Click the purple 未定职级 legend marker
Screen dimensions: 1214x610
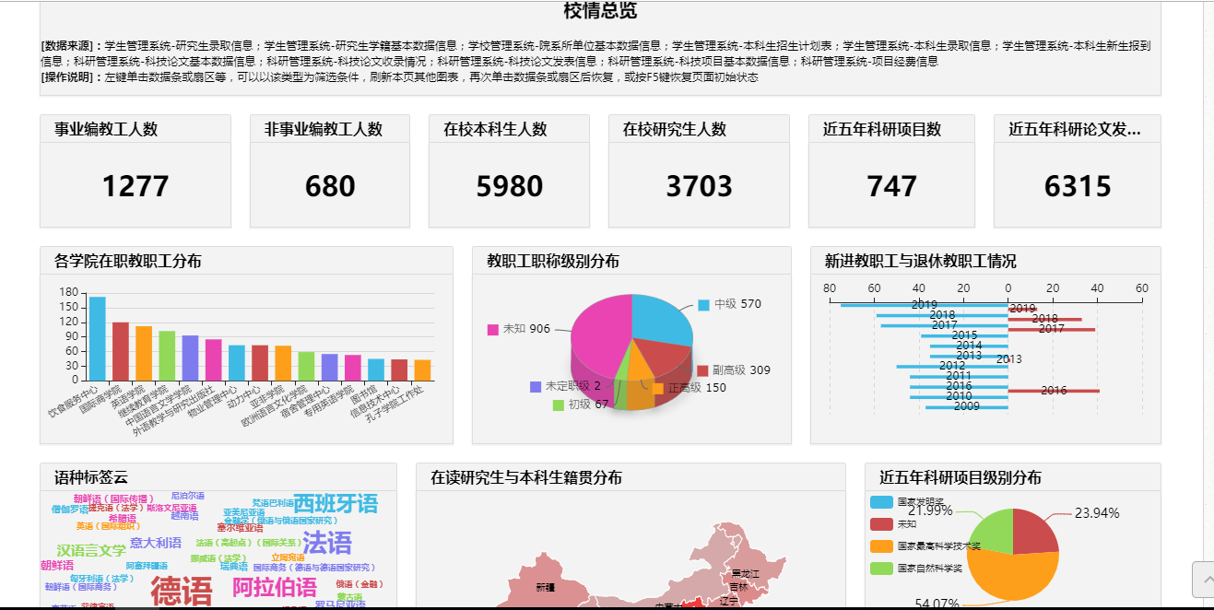(x=536, y=387)
